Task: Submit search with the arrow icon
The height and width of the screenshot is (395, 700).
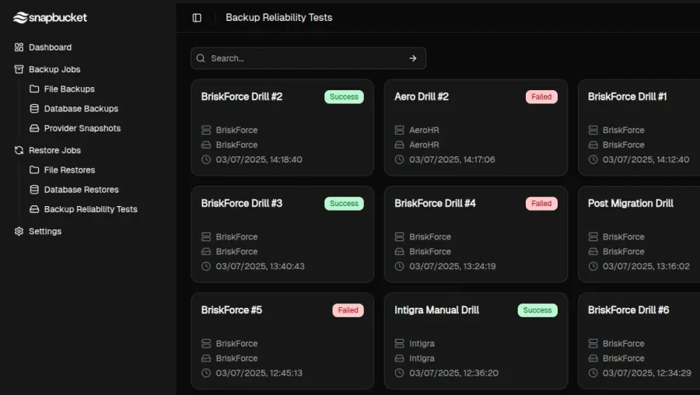Action: click(413, 58)
